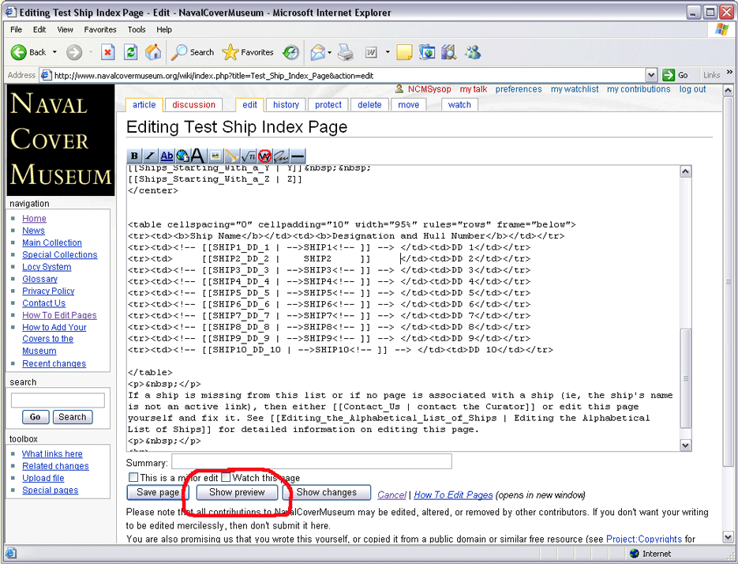Toggle the 'This is a minor edit' checkbox
738x564 pixels.
tap(133, 478)
